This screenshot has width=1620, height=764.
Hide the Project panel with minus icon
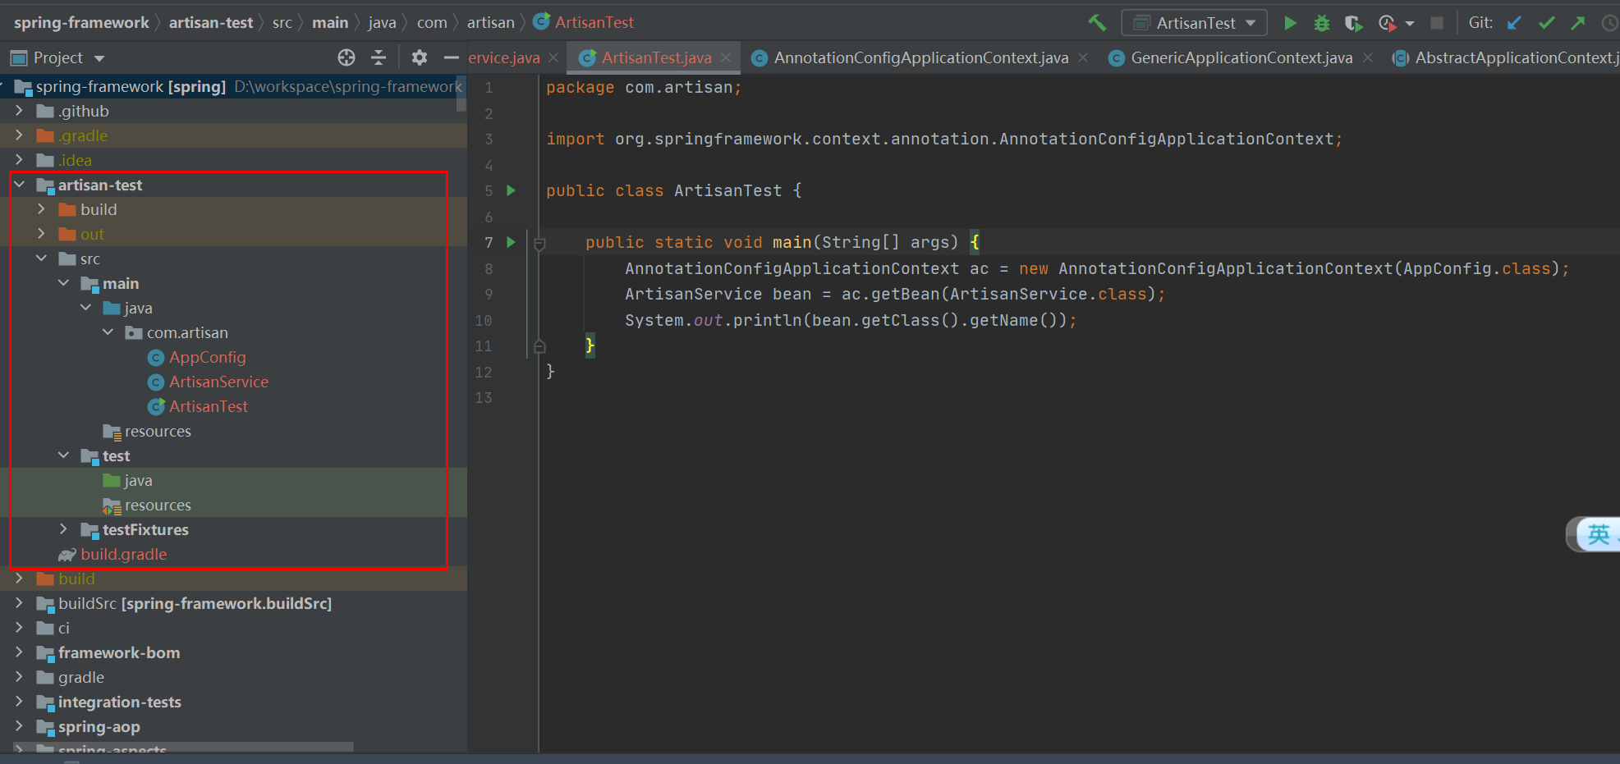click(x=451, y=57)
